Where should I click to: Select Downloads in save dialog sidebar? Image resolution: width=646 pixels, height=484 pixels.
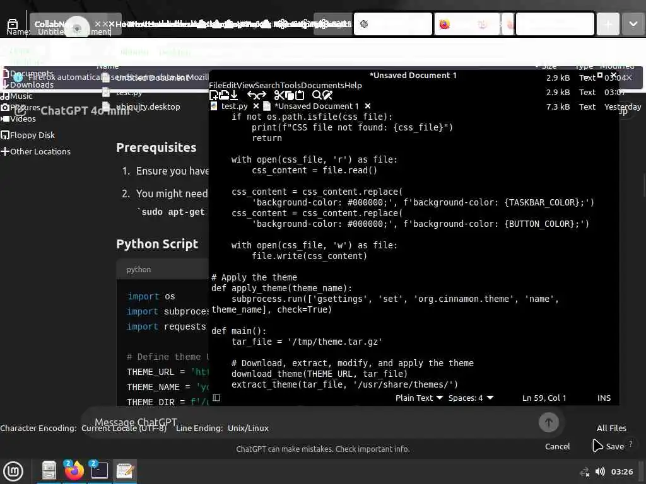point(28,85)
